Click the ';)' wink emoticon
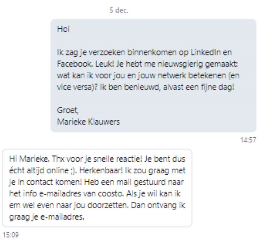Image resolution: width=259 pixels, height=240 pixels. click(x=74, y=171)
